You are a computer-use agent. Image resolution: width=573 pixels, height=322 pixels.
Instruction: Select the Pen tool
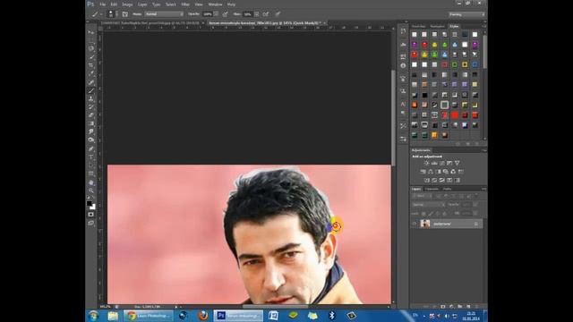click(91, 149)
